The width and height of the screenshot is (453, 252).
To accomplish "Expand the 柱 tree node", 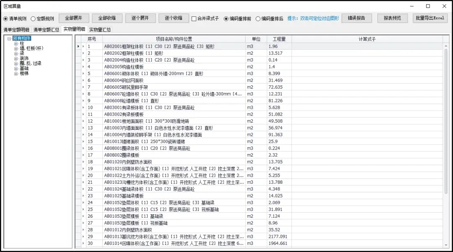I will [x=16, y=44].
